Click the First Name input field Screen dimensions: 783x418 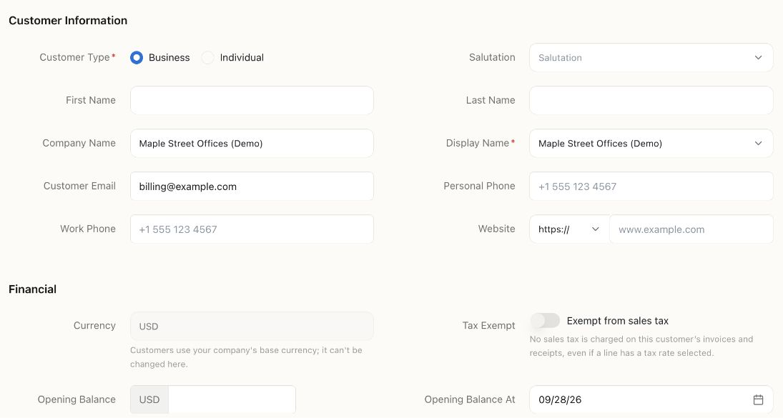coord(252,100)
